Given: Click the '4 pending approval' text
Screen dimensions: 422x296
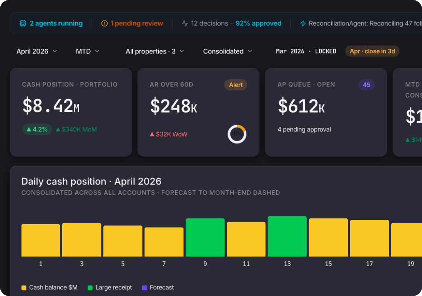Looking at the screenshot, I should tap(304, 130).
